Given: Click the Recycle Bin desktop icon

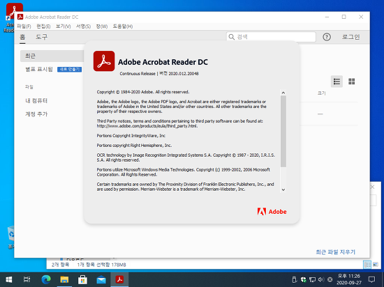Looking at the screenshot, I should click(10, 237).
